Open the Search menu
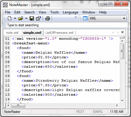Screen dimensions: 131x117 point(29,12)
